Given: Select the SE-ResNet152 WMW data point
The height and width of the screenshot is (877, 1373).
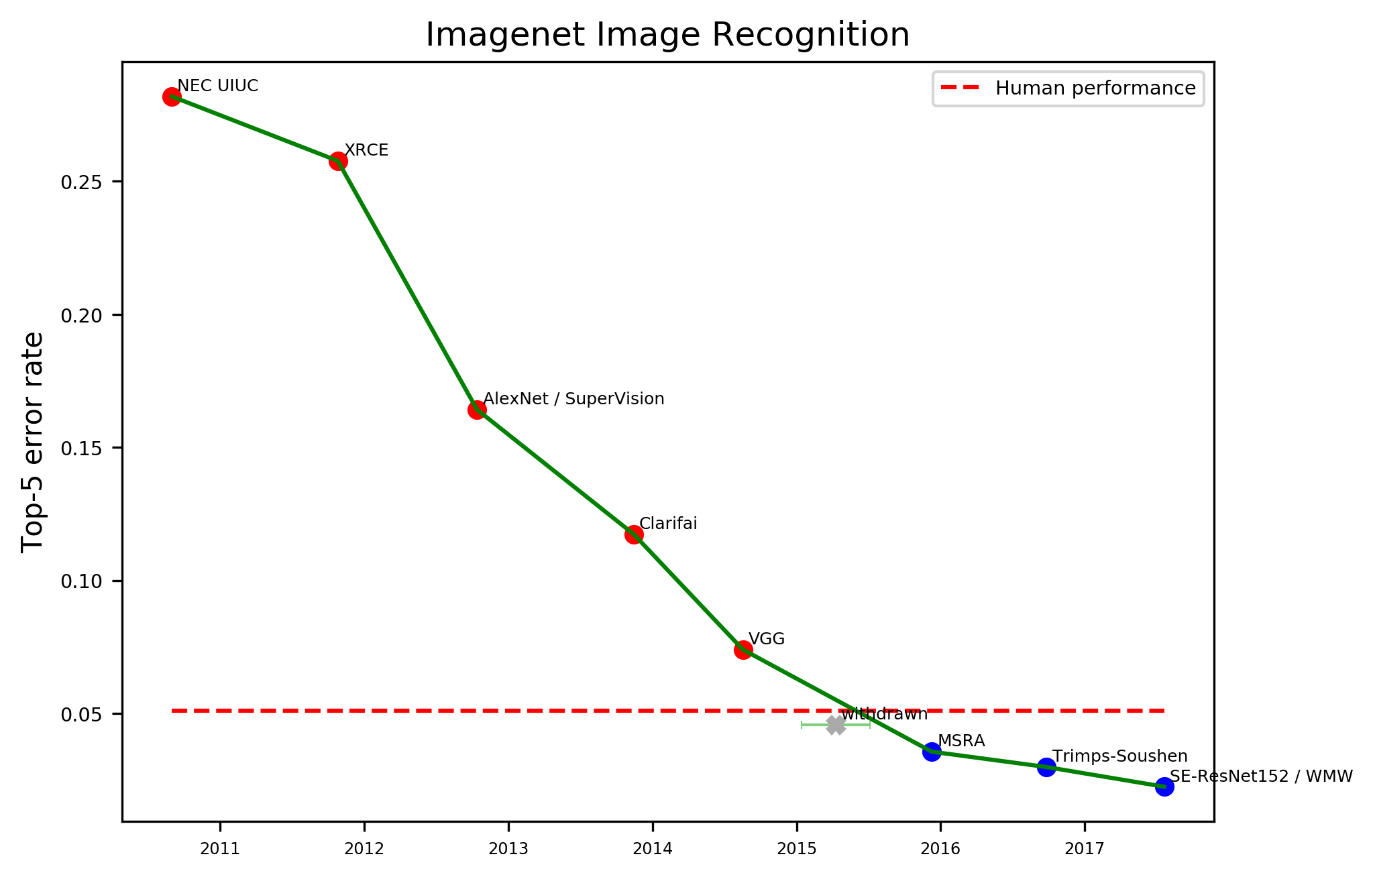Looking at the screenshot, I should click(x=1168, y=774).
